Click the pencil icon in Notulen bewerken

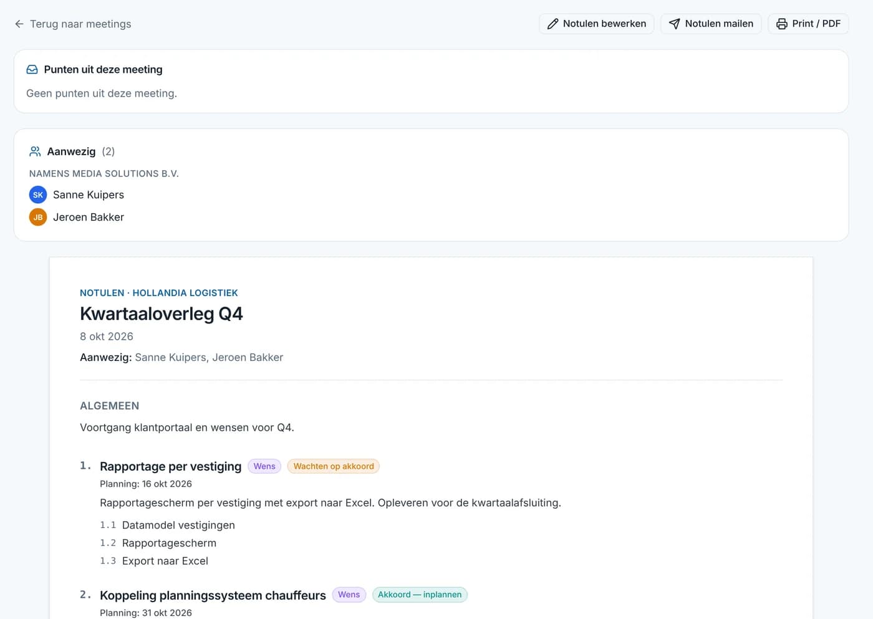pyautogui.click(x=552, y=24)
